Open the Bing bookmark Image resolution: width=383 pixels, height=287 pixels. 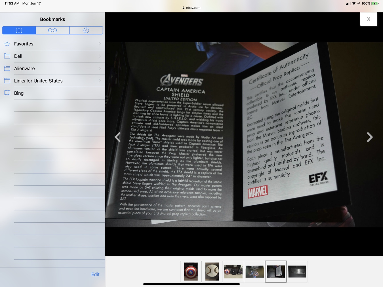(x=52, y=93)
